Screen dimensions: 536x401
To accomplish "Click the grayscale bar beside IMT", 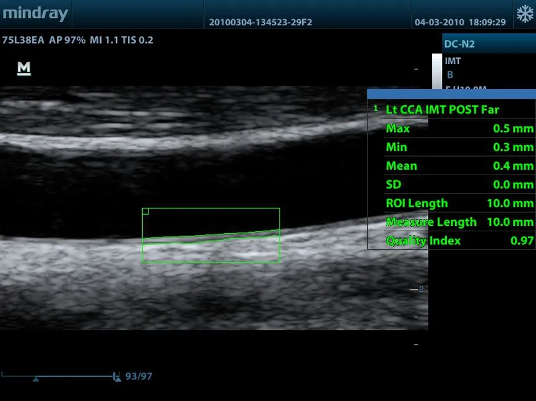I will click(x=437, y=71).
